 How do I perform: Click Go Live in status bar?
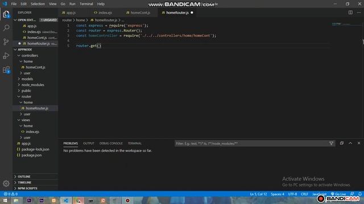pos(338,194)
